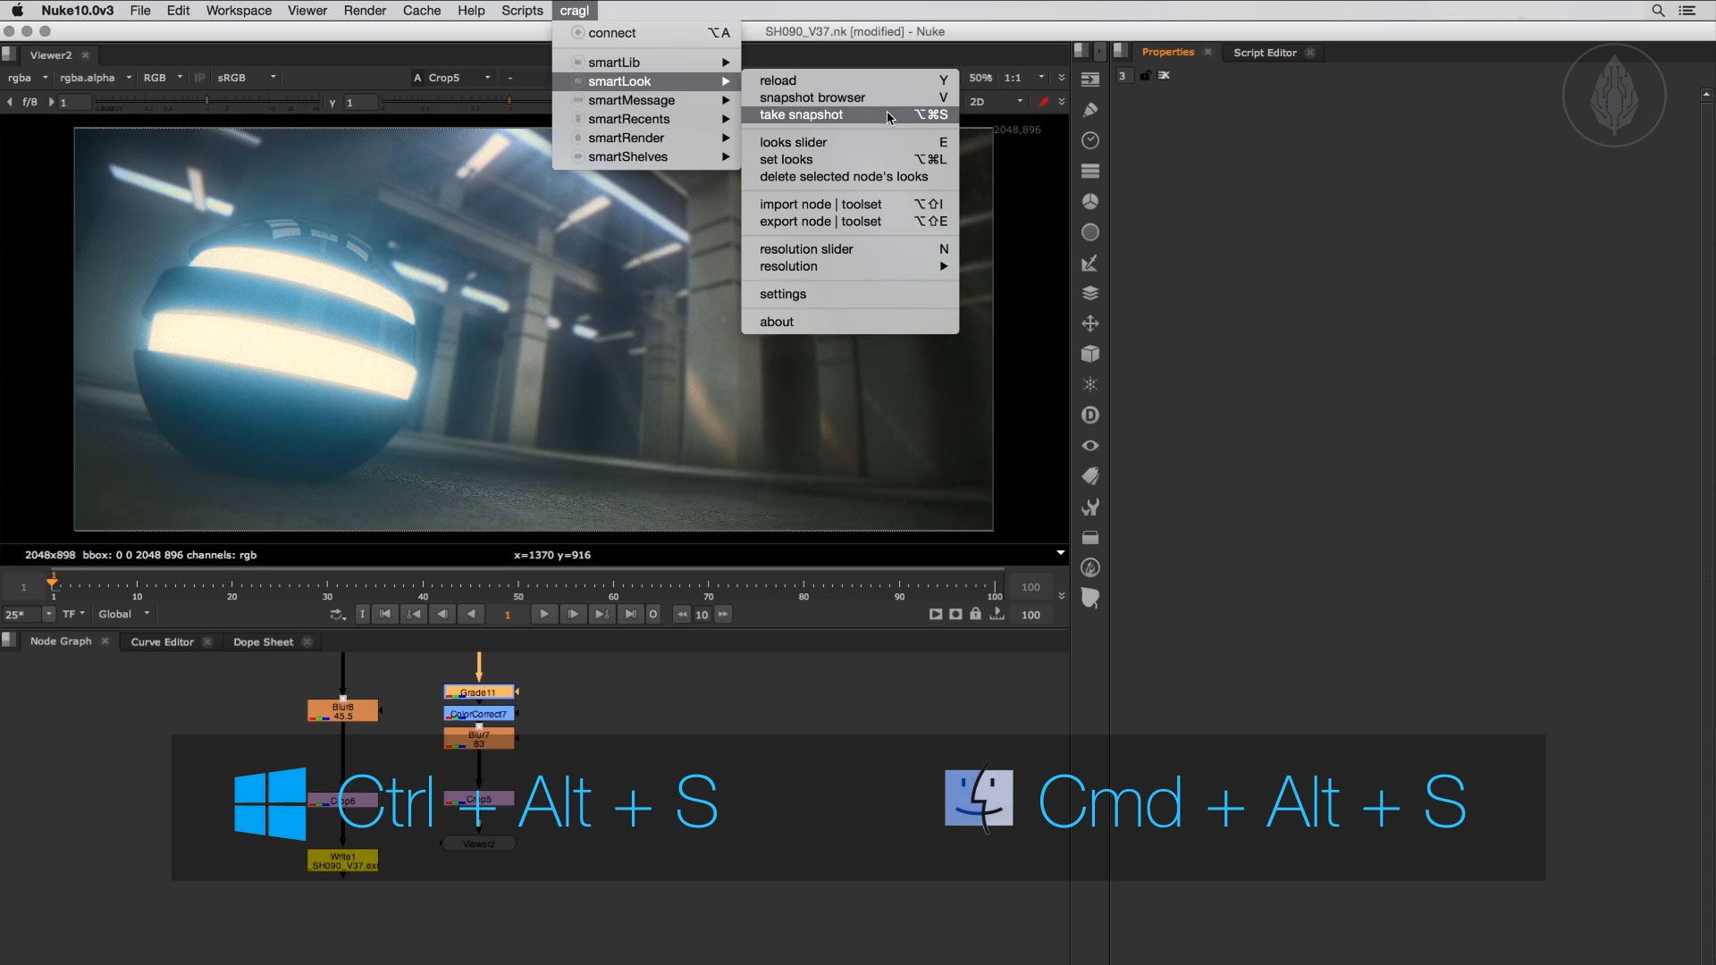Image resolution: width=1716 pixels, height=965 pixels.
Task: Open the Transform nodes move-arrows icon
Action: click(1090, 323)
